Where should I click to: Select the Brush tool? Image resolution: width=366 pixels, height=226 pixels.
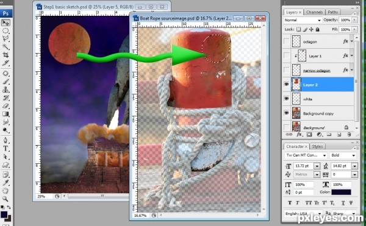coord(5,82)
